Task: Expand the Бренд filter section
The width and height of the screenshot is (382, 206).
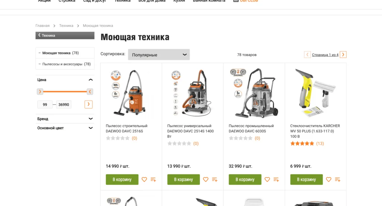Action: [65, 119]
